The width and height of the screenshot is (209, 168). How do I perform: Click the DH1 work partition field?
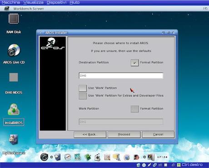tap(121, 122)
